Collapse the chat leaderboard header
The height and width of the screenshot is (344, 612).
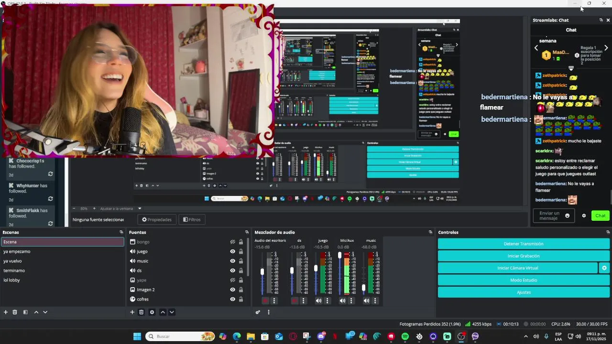[571, 68]
